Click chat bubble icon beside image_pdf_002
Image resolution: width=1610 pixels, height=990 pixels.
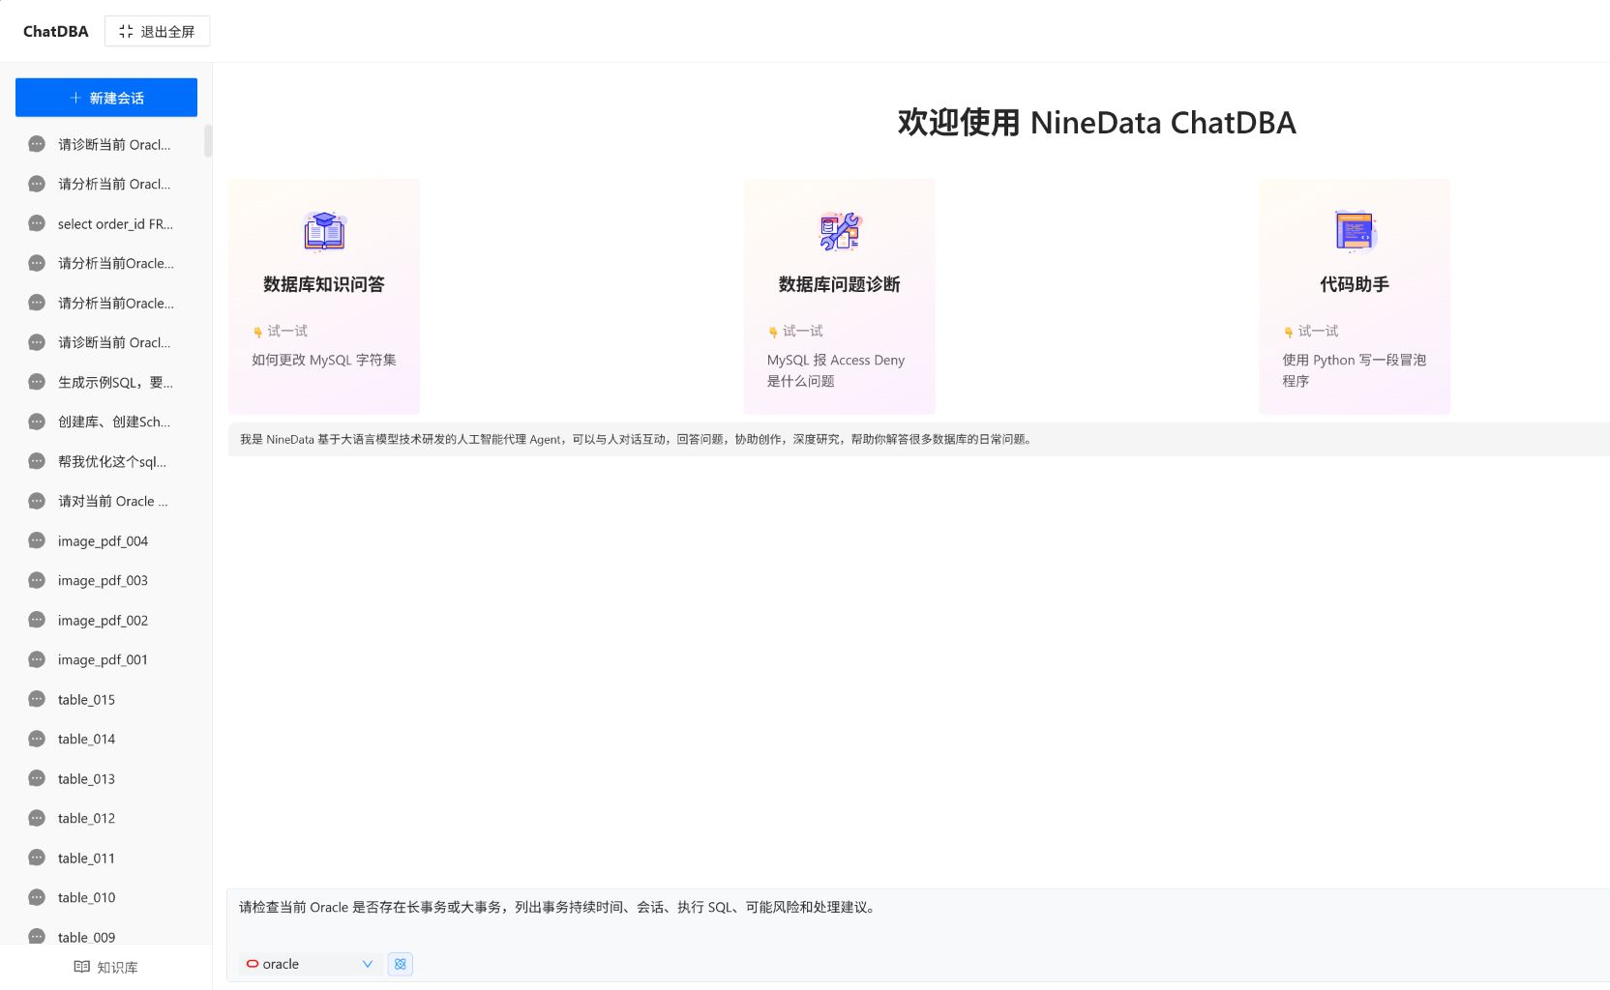tap(37, 620)
